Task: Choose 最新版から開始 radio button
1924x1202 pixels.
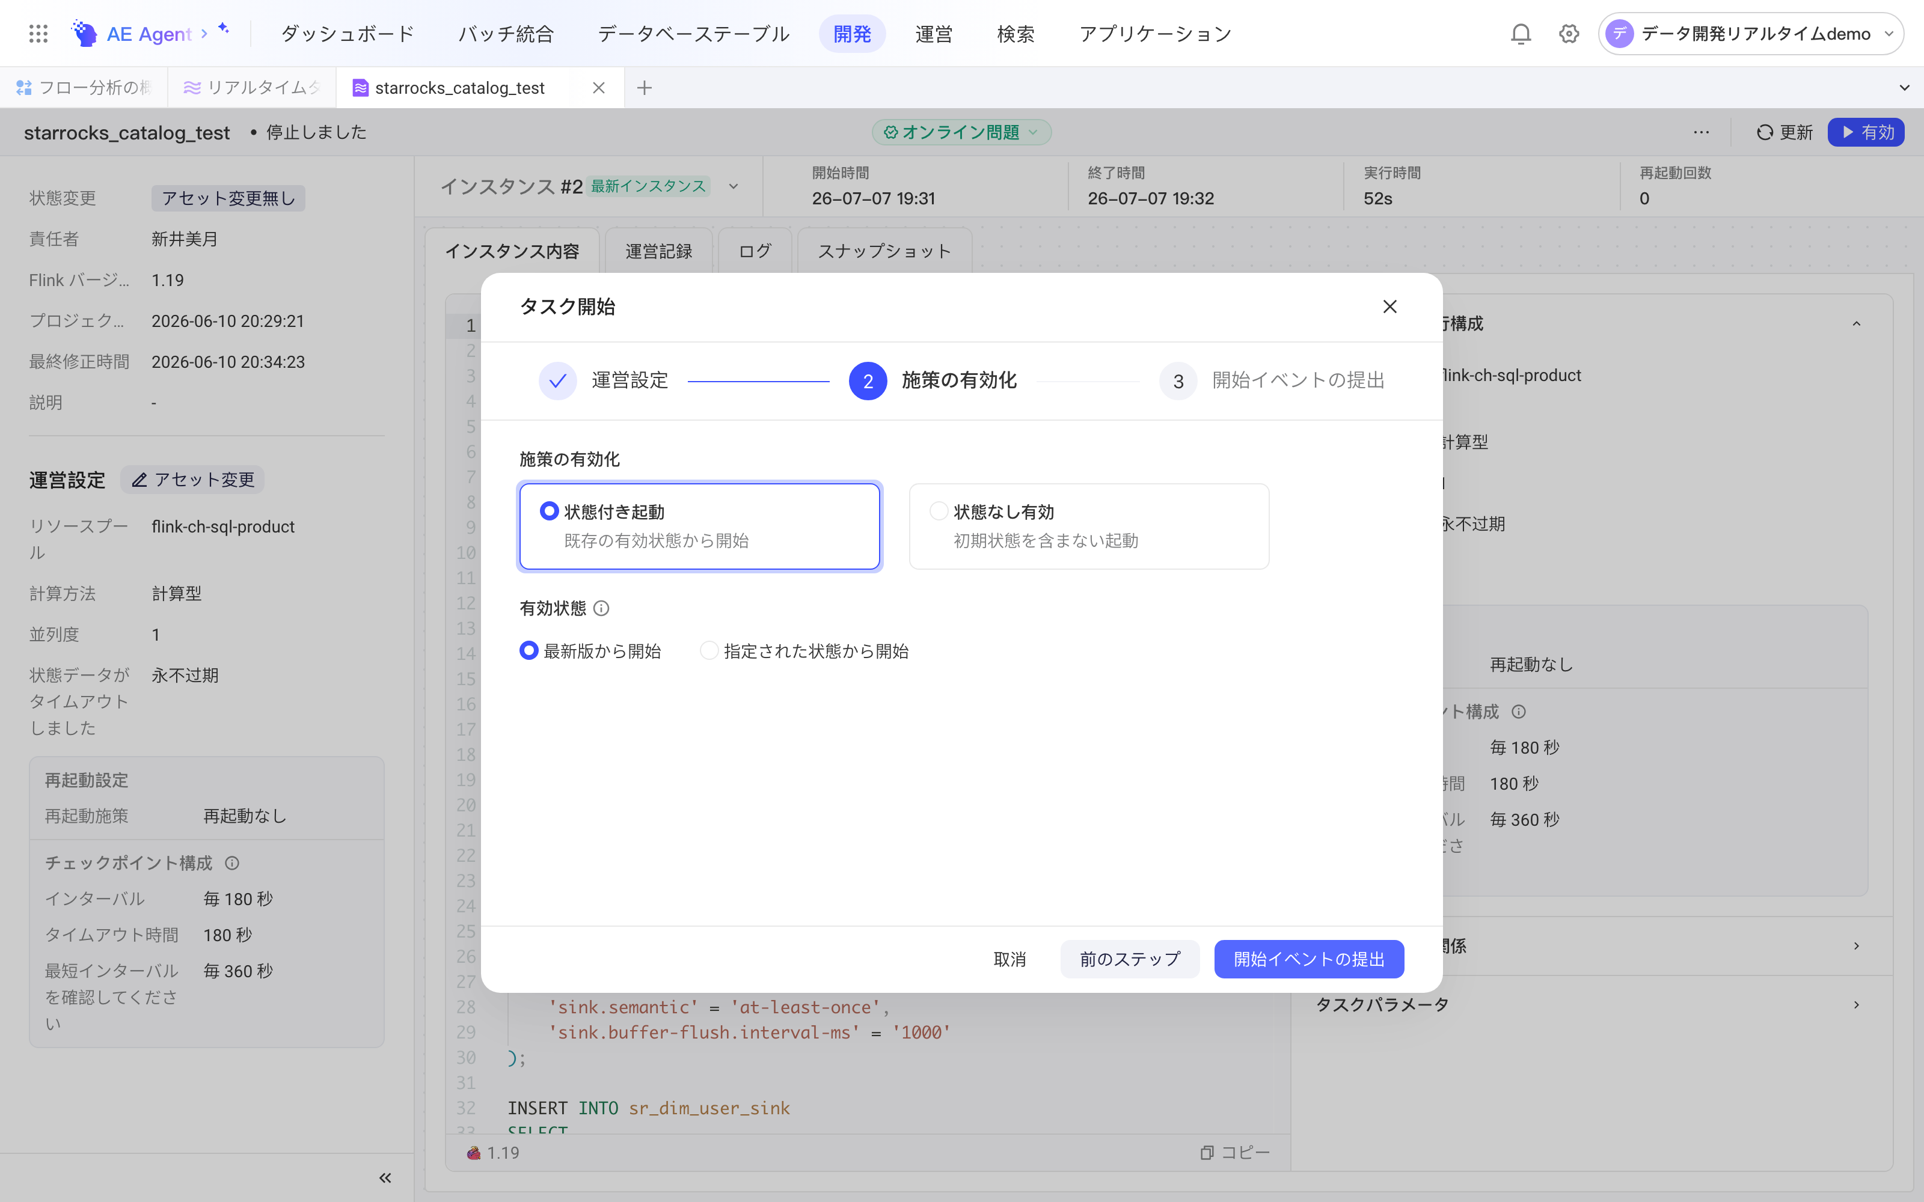Action: [528, 650]
